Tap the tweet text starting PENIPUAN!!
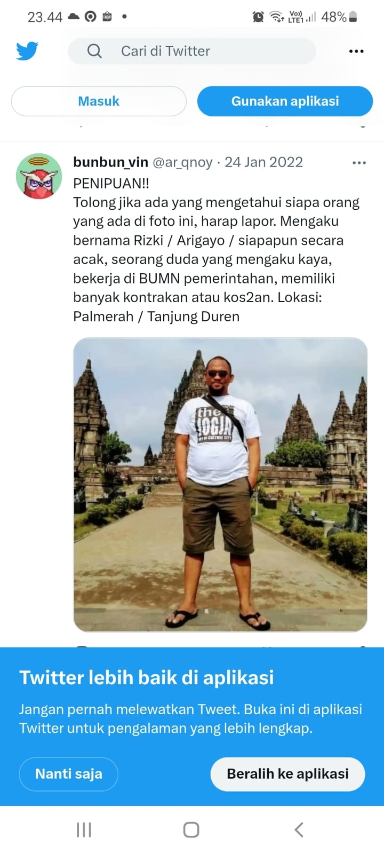384x854 pixels. pos(216,250)
